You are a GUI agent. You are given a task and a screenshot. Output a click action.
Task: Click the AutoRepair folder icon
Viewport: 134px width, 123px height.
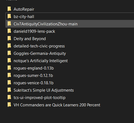9,9
